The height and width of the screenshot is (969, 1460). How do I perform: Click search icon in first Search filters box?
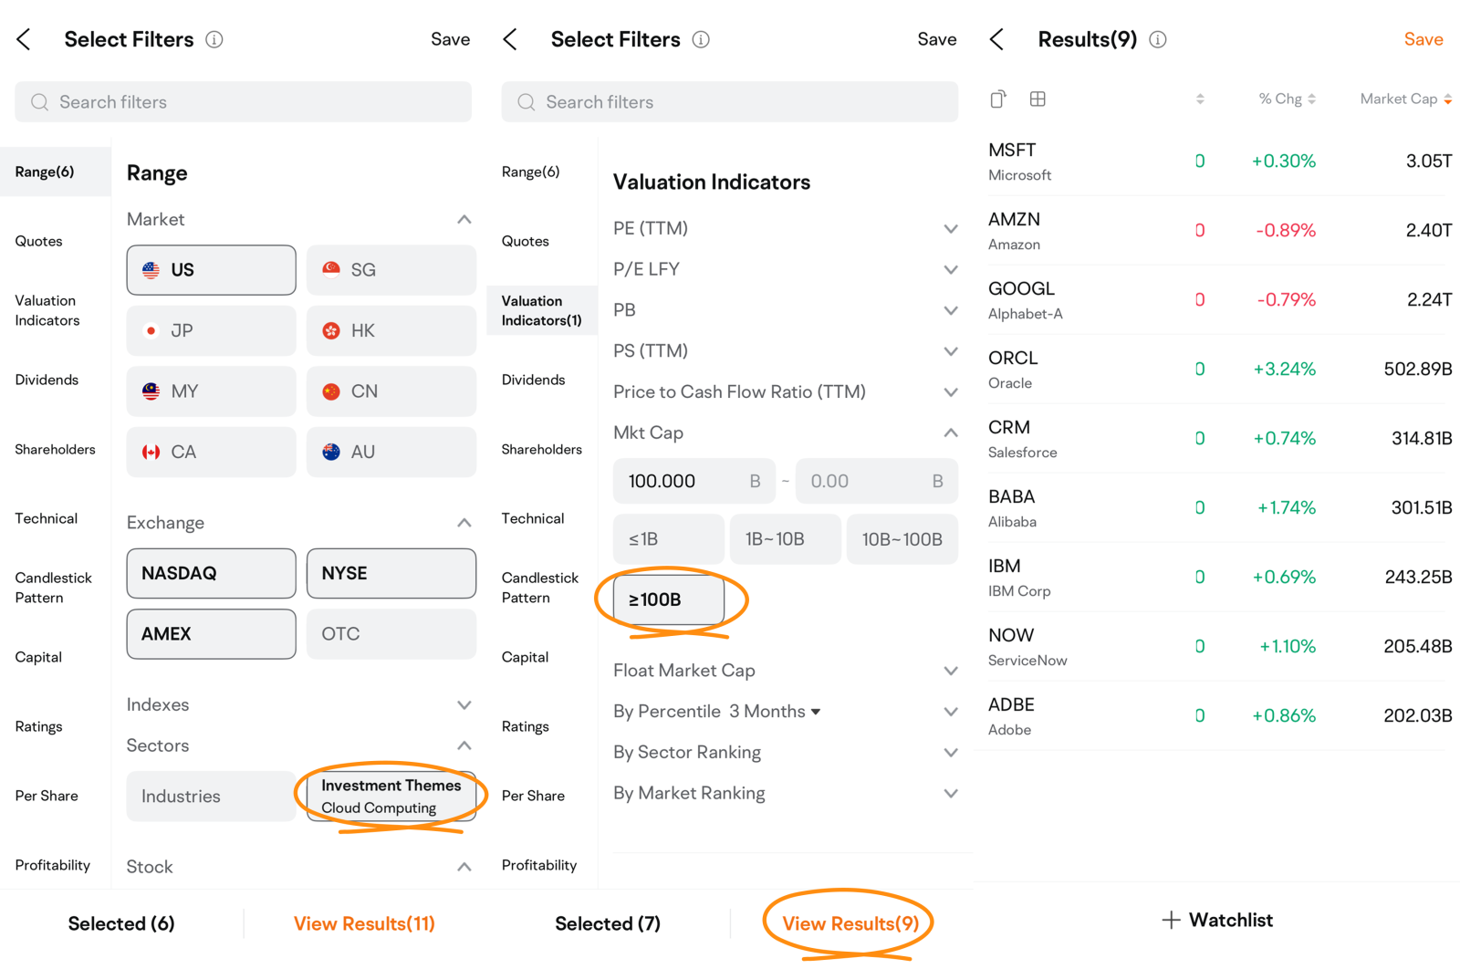[x=39, y=102]
